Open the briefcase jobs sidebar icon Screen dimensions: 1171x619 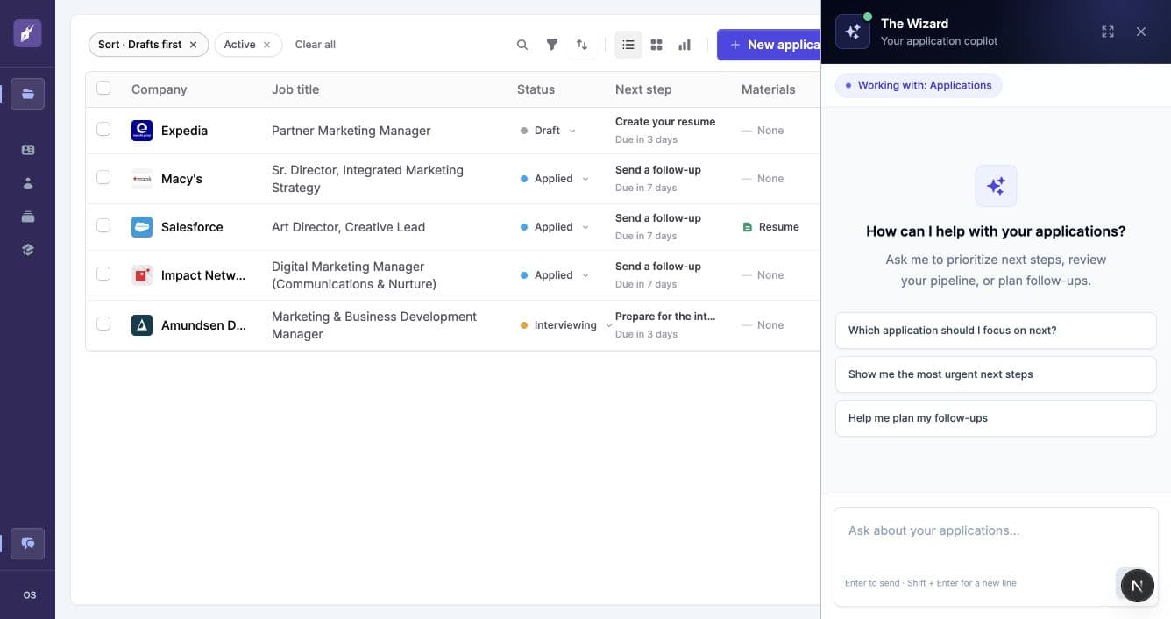[x=27, y=217]
